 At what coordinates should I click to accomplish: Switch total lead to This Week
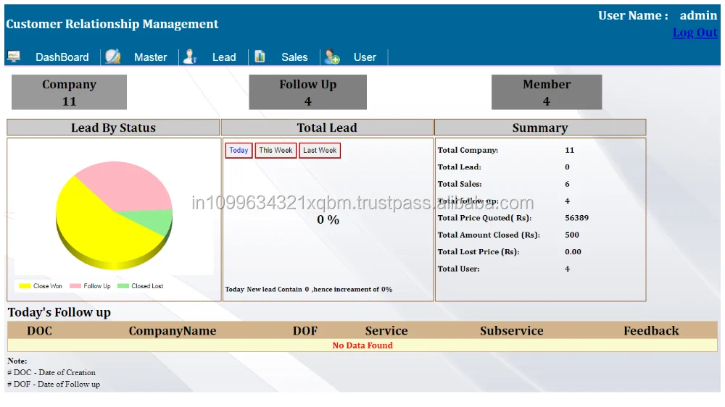[x=275, y=151]
